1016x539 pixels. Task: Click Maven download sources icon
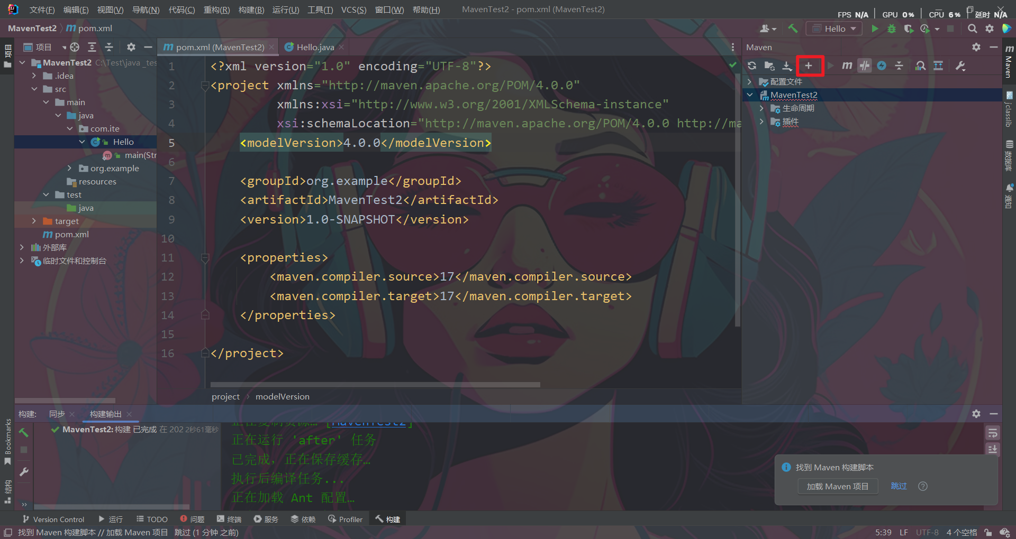pyautogui.click(x=787, y=66)
